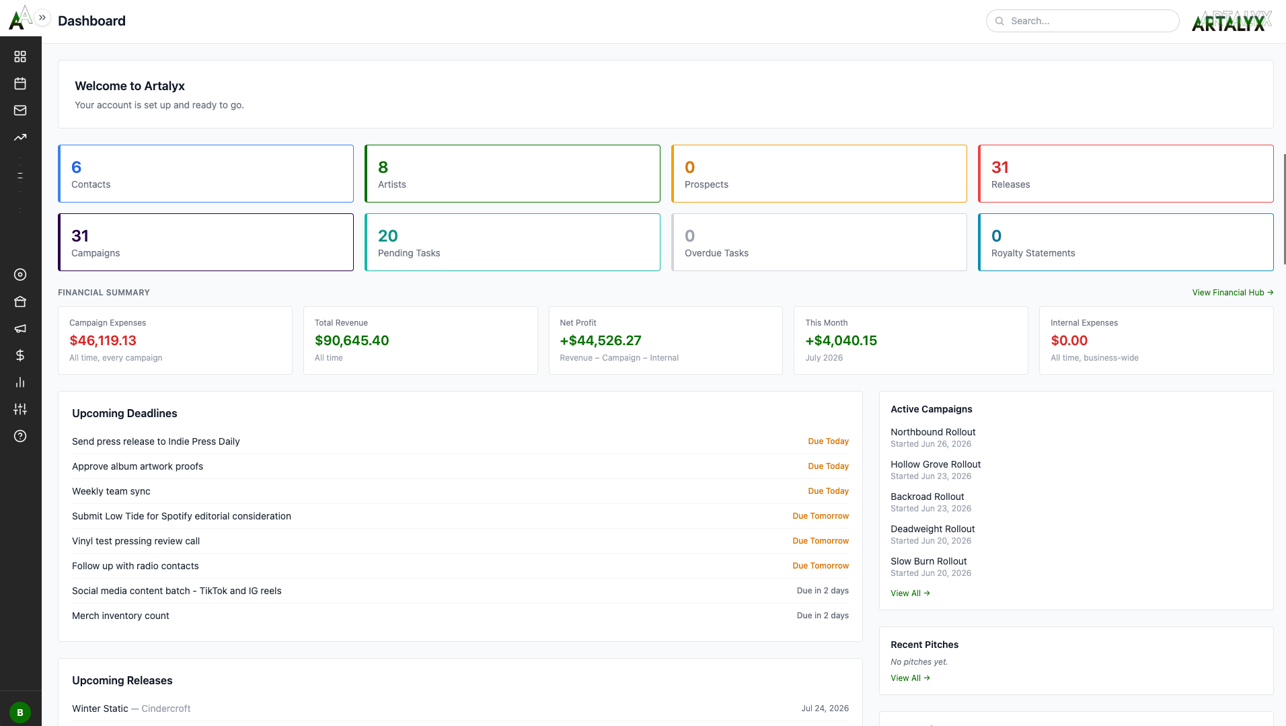Open the trending-up arrow icon in sidebar
The image size is (1286, 726).
click(x=20, y=137)
